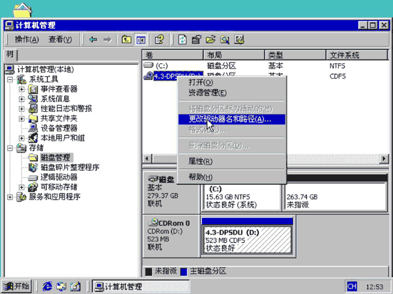Click the help question mark toolbar icon

(x=160, y=39)
